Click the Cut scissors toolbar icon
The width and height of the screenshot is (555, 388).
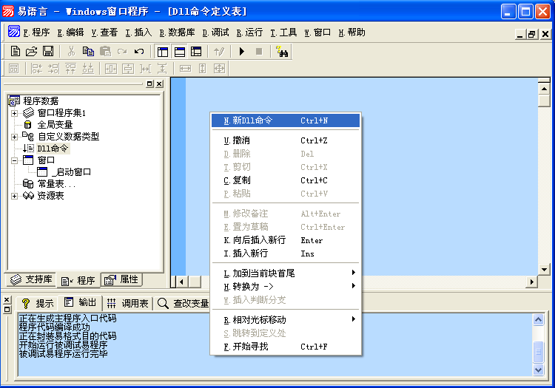click(x=72, y=52)
